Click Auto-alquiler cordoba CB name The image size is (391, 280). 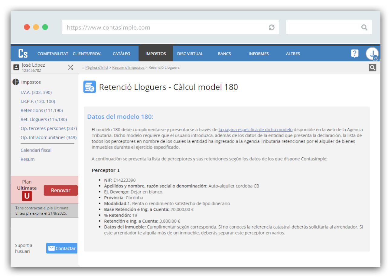click(x=234, y=186)
